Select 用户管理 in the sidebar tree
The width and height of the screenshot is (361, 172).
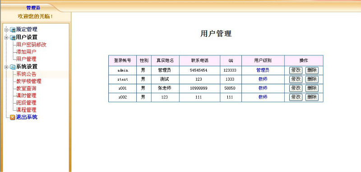(x=26, y=59)
